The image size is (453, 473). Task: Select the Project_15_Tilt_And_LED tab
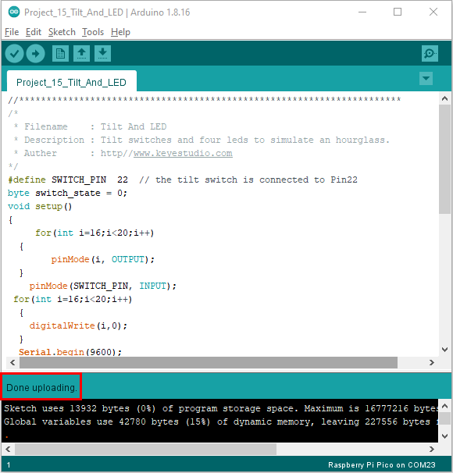pyautogui.click(x=72, y=83)
